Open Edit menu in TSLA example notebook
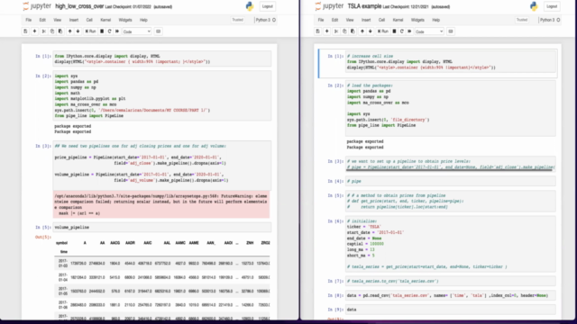577x324 pixels. click(x=334, y=20)
